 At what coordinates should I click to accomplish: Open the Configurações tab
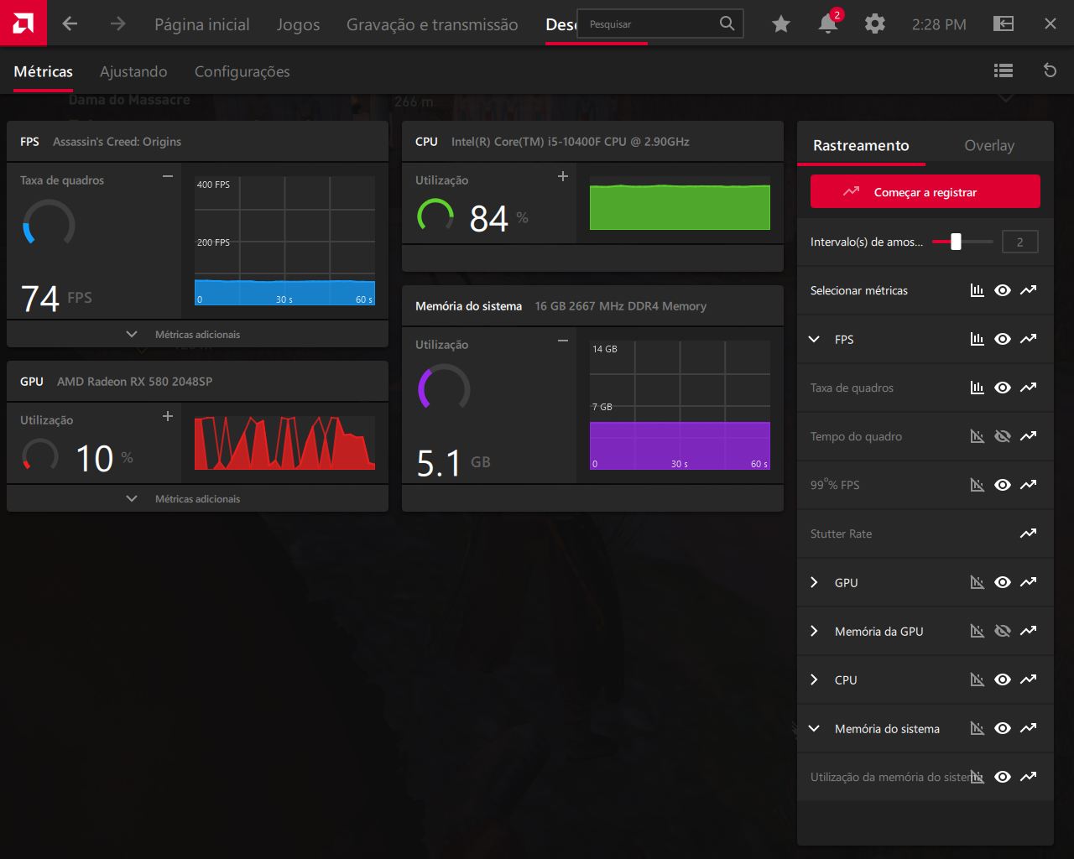pos(242,71)
